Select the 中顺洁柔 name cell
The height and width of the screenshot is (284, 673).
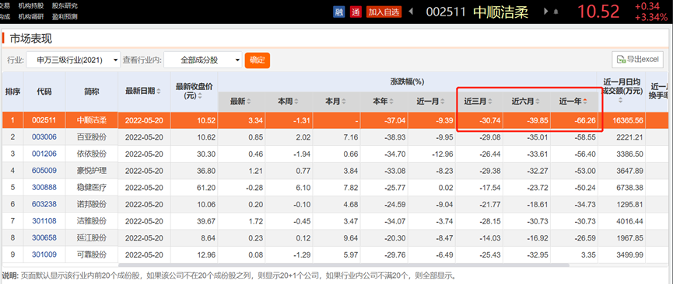(92, 120)
